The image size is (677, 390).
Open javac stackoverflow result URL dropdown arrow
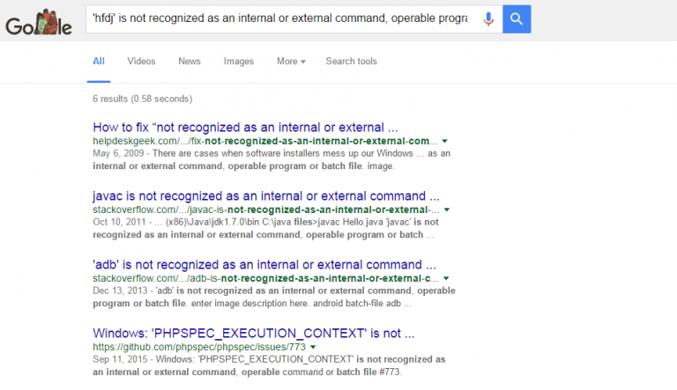[x=447, y=210]
